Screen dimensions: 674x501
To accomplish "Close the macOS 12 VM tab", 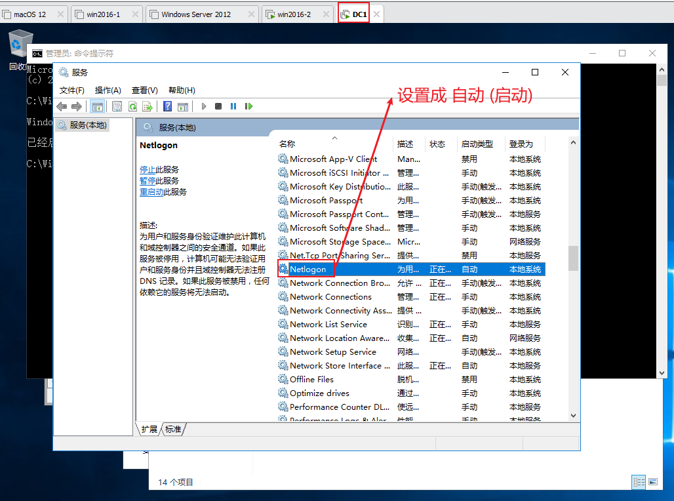I will [x=60, y=14].
